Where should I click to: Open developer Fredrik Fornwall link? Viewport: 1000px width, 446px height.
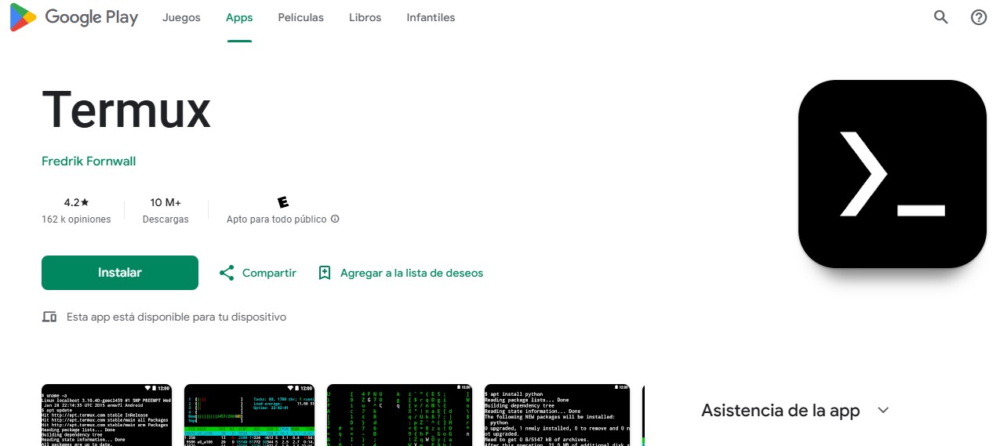click(89, 161)
